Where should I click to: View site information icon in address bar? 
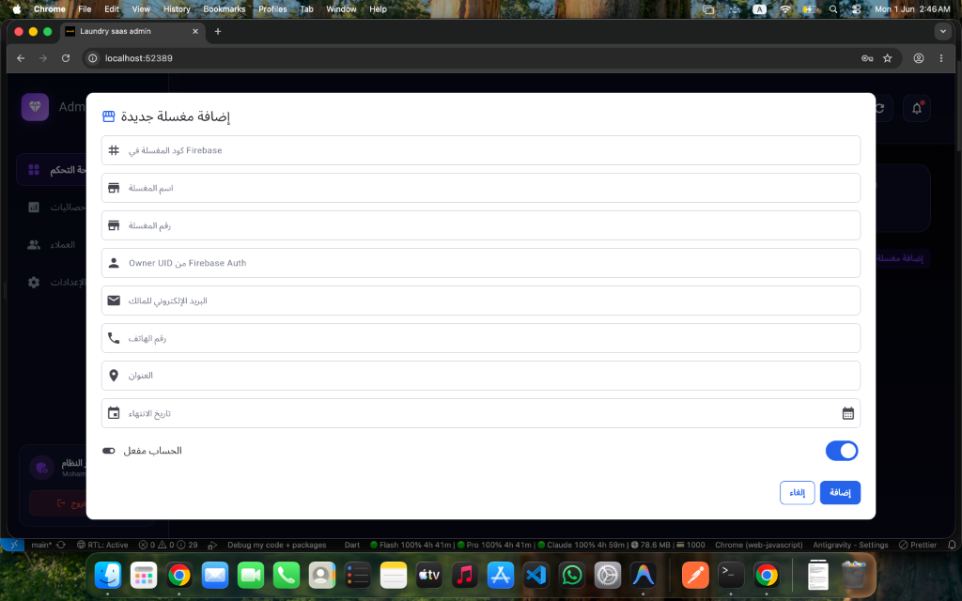[93, 58]
